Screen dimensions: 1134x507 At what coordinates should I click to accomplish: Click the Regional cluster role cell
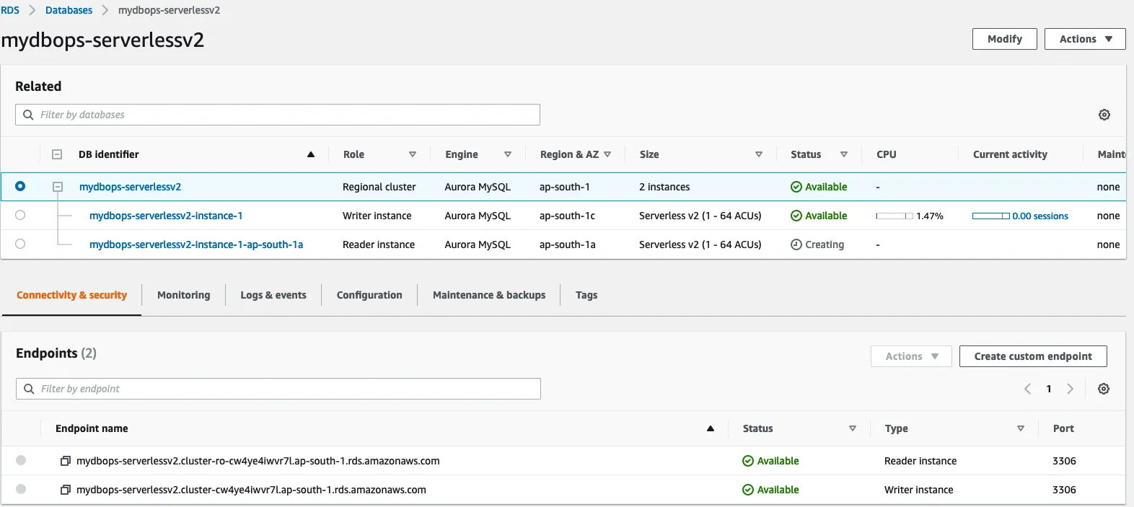379,187
